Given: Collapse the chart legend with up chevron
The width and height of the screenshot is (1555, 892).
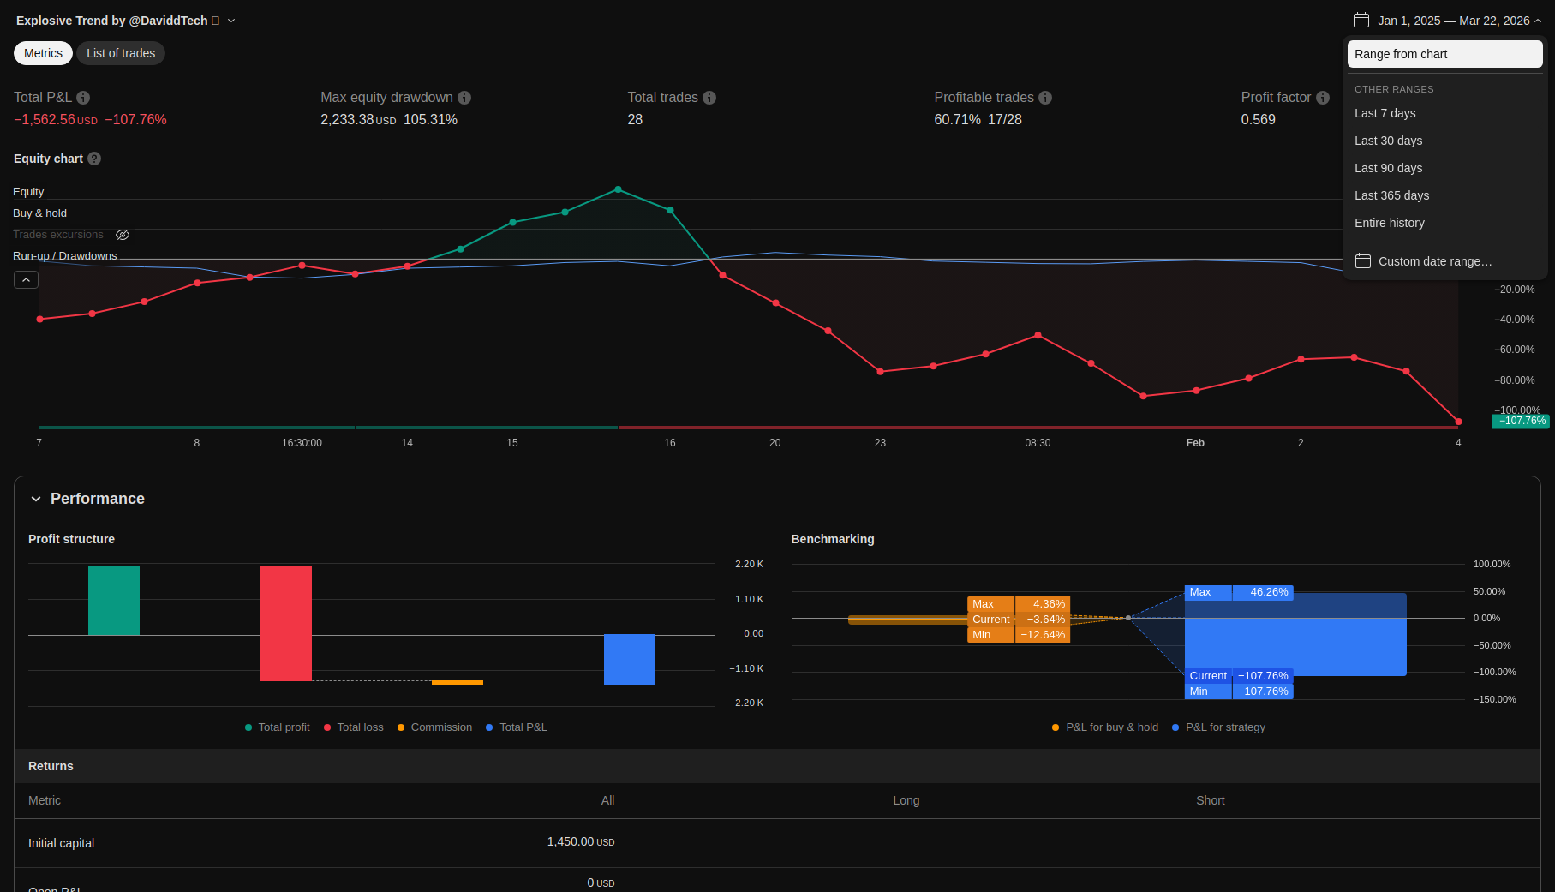Looking at the screenshot, I should click(26, 280).
